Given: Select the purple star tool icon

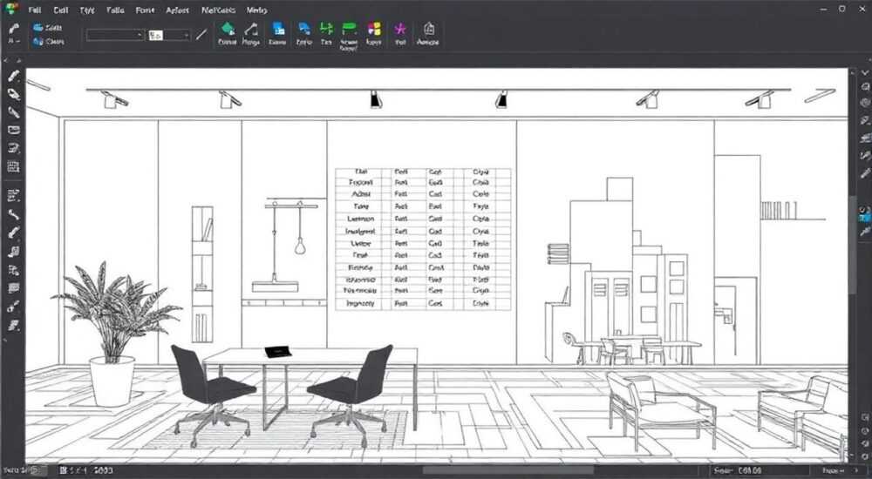Looking at the screenshot, I should (x=400, y=29).
